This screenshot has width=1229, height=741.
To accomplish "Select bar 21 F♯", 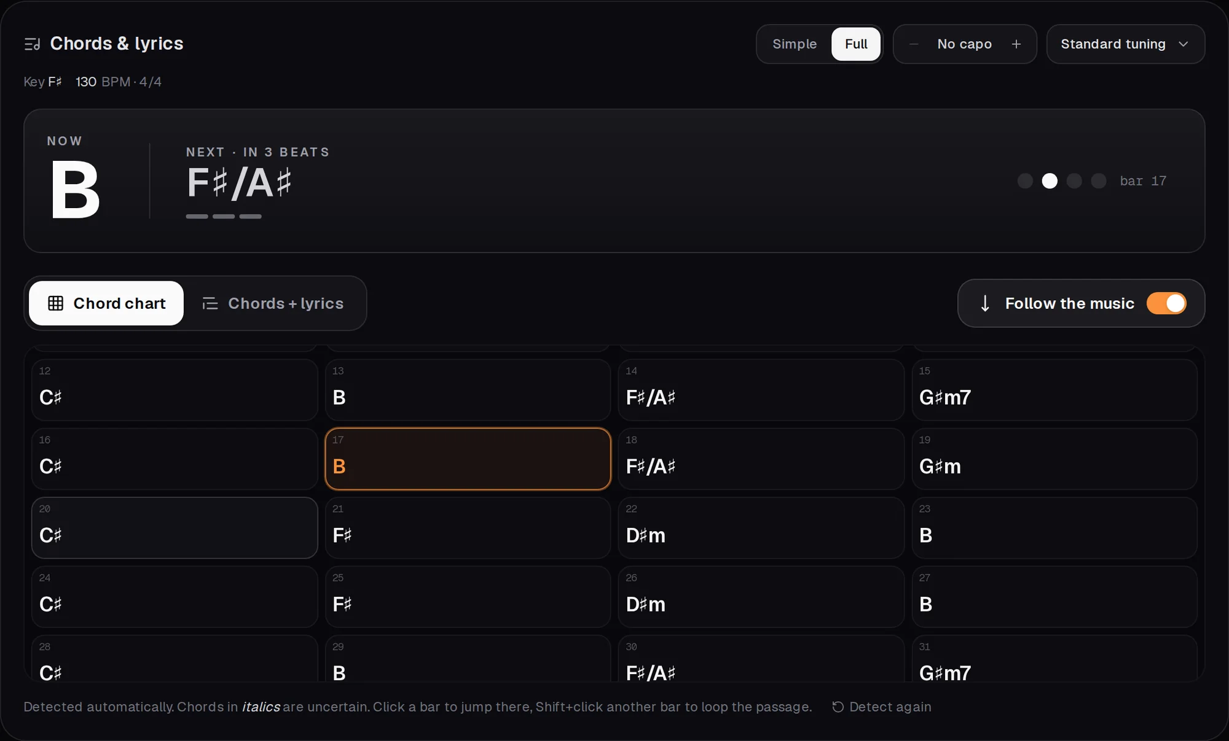I will click(x=468, y=528).
